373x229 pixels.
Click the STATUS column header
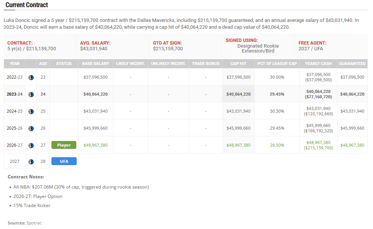[x=64, y=63]
